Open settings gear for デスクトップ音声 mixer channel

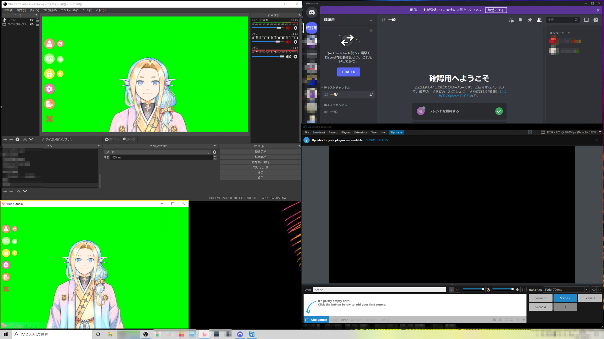point(295,28)
